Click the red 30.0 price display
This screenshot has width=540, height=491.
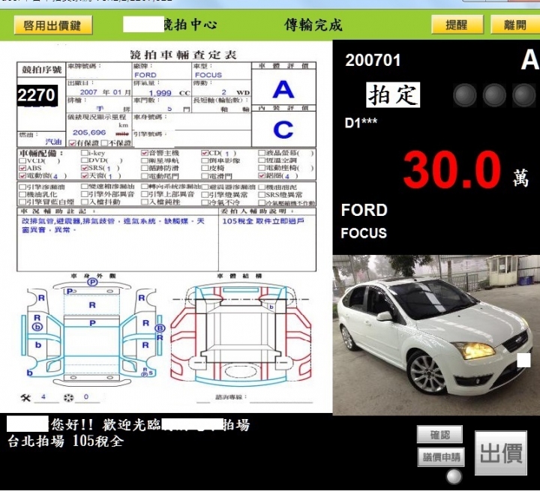pos(451,169)
